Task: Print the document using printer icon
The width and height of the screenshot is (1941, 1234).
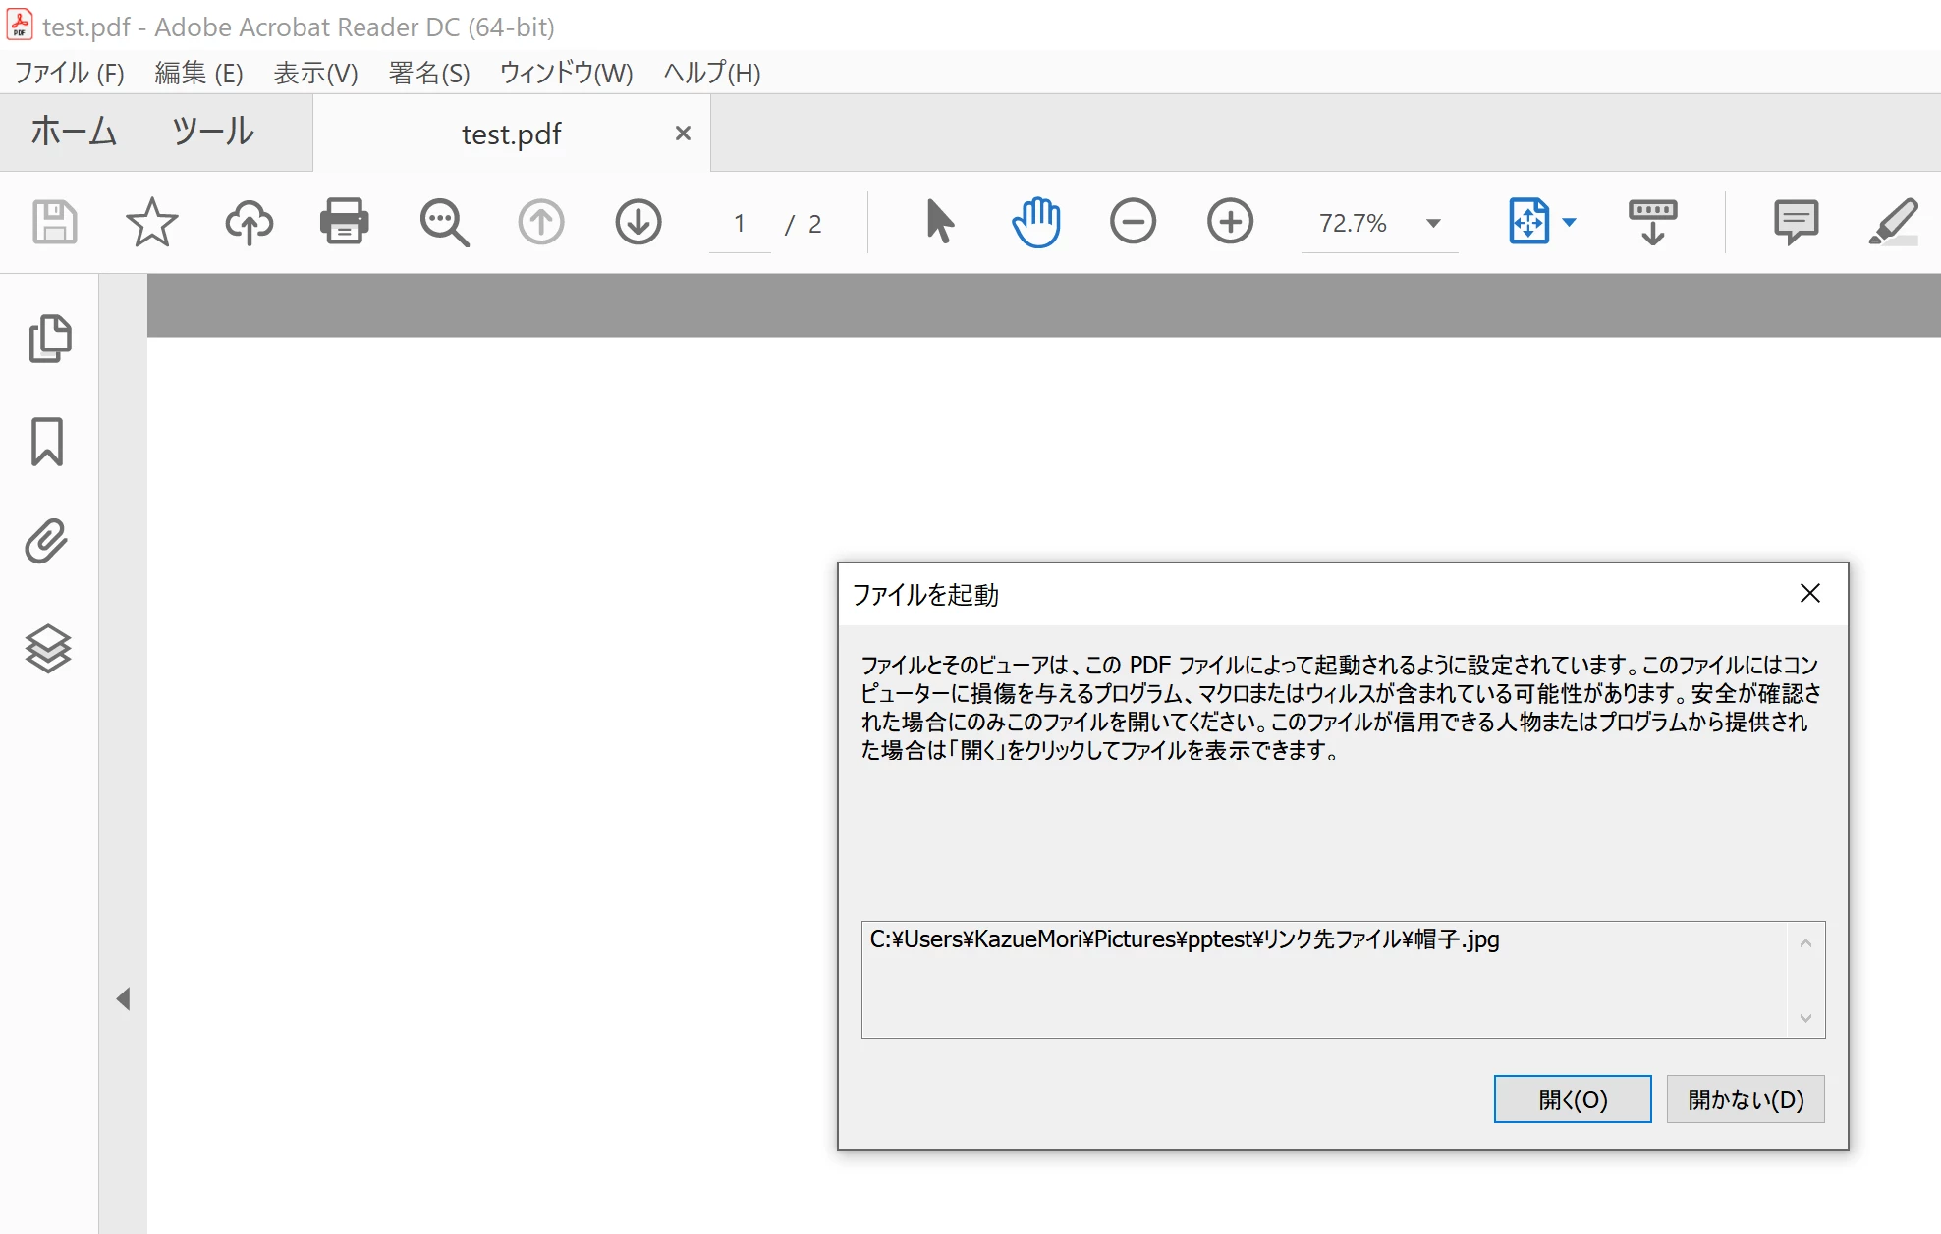Action: 344,222
